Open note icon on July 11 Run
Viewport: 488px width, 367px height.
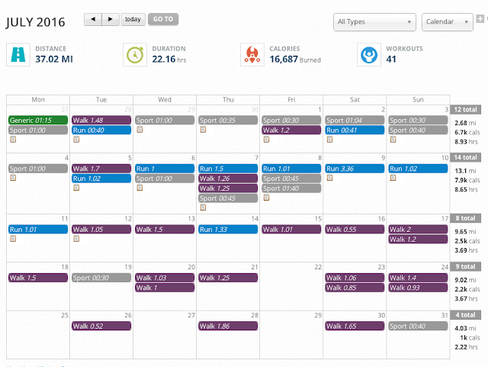pyautogui.click(x=13, y=238)
